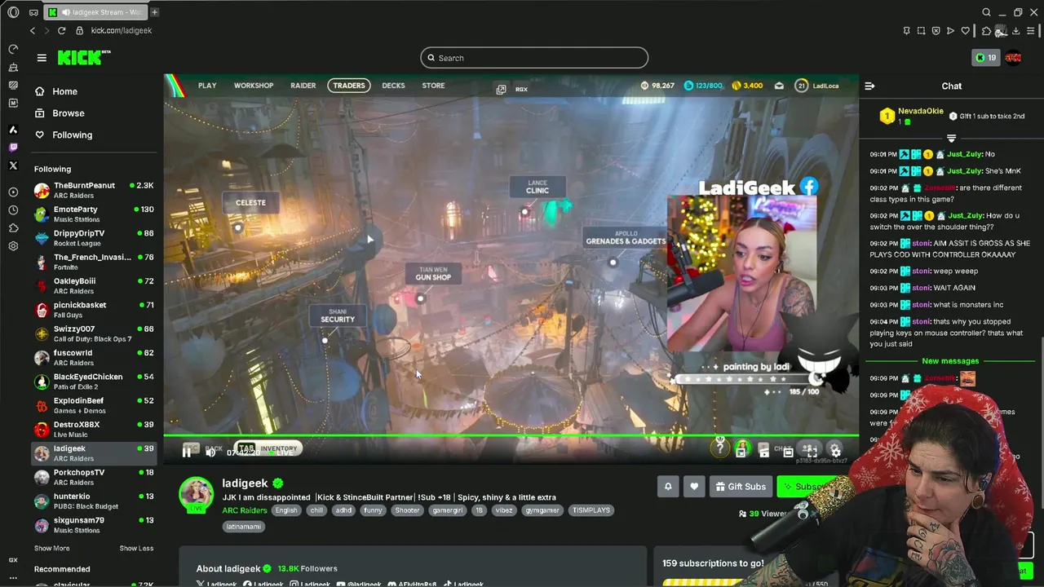The width and height of the screenshot is (1044, 587).
Task: Select the TISMPLAYS tag
Action: [591, 510]
